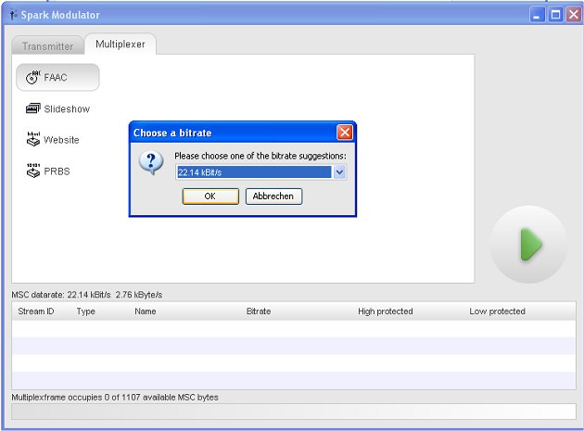Pick the Website source icon
Viewport: 584px width, 431px height.
(x=33, y=140)
